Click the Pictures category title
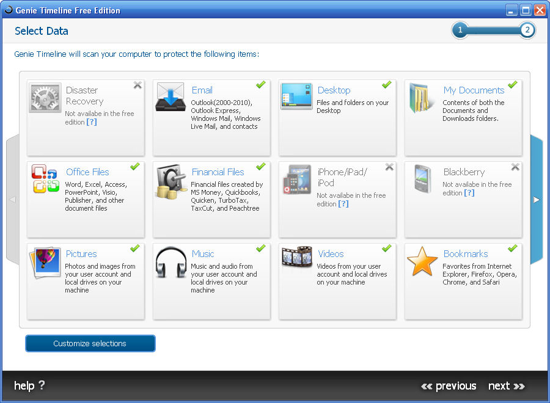Viewport: 550px width, 403px height. point(81,254)
